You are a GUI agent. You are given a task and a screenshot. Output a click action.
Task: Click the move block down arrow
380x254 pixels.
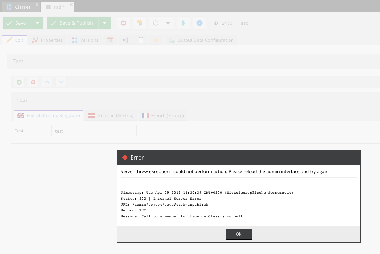(x=61, y=82)
